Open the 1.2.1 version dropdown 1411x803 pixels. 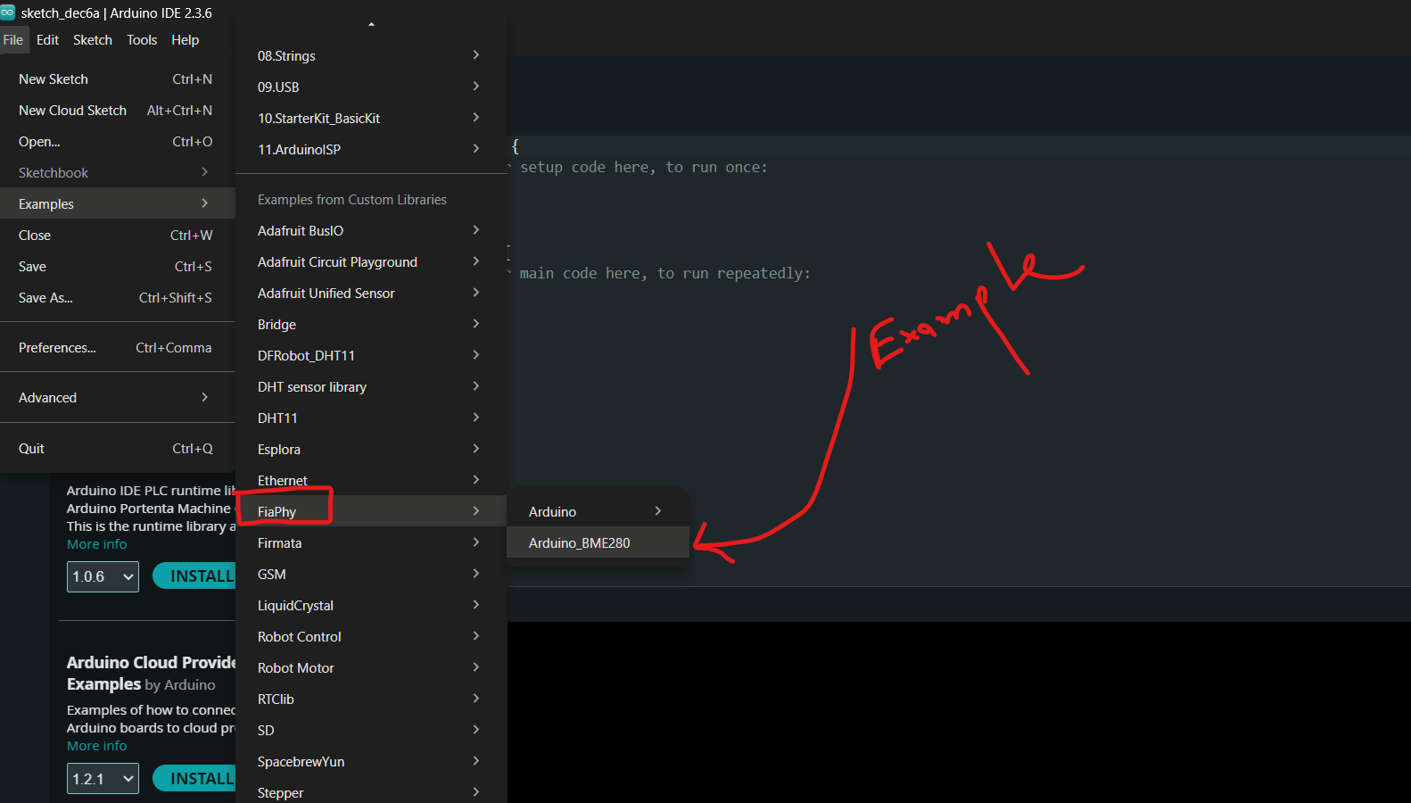click(x=103, y=779)
